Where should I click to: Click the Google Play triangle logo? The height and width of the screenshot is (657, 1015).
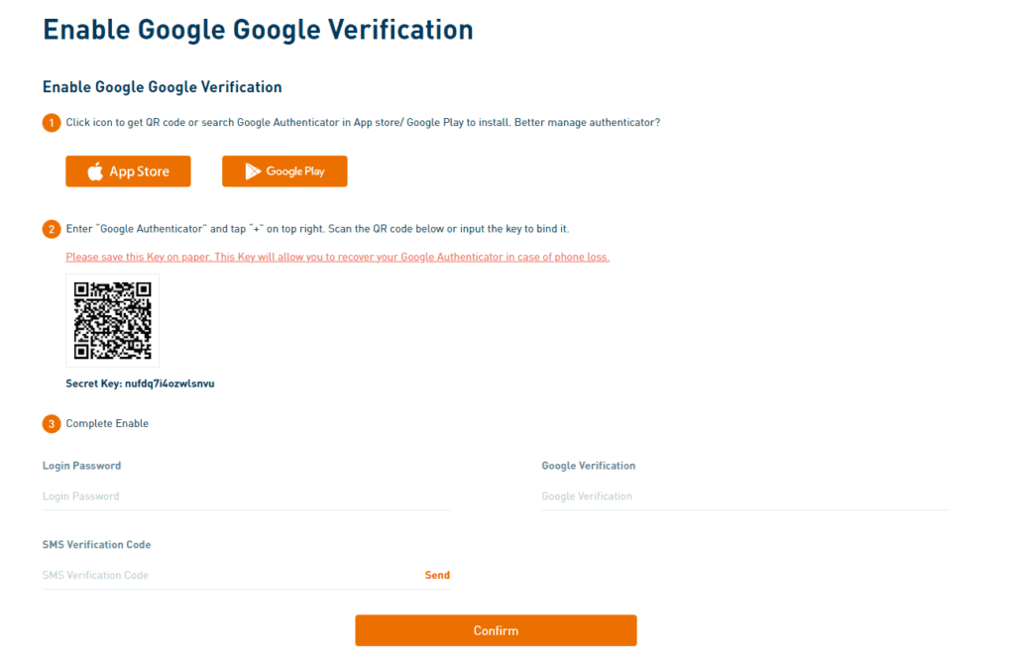pos(254,171)
